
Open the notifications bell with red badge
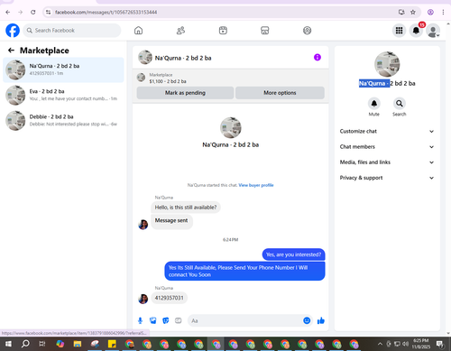coord(416,31)
